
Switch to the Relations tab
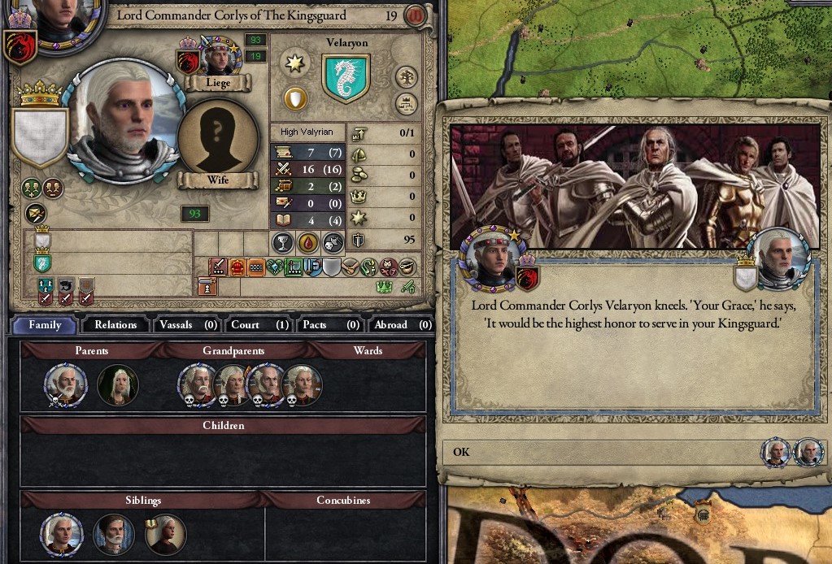click(115, 325)
